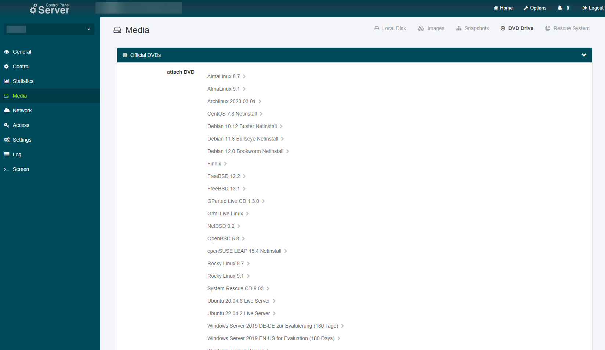Click the Logout exit icon
The width and height of the screenshot is (605, 350).
point(585,8)
